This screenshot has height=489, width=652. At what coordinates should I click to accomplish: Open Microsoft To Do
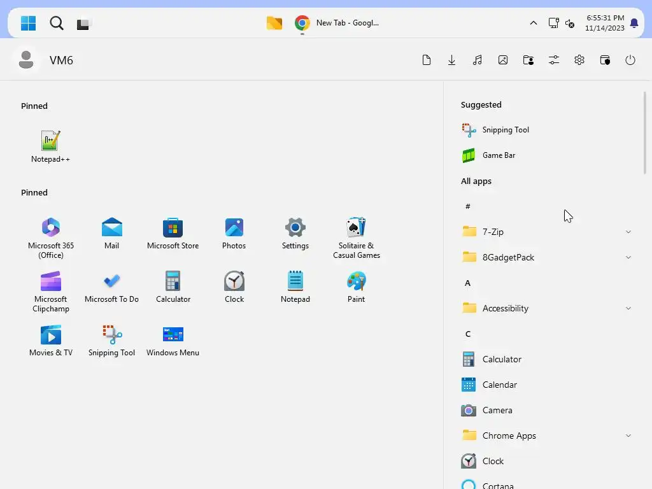111,287
